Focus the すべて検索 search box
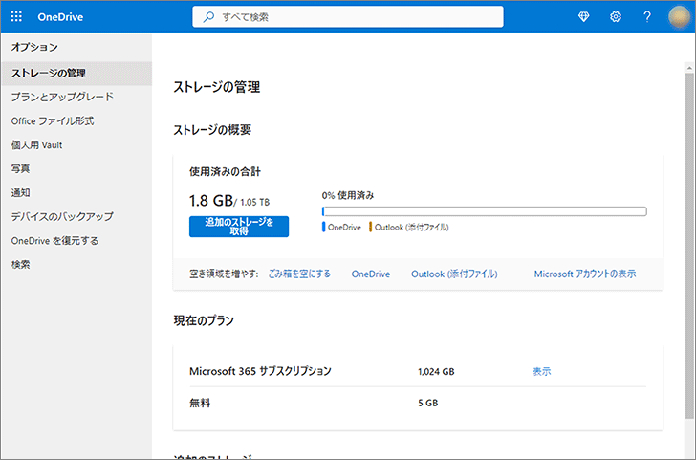This screenshot has height=460, width=696. [348, 17]
